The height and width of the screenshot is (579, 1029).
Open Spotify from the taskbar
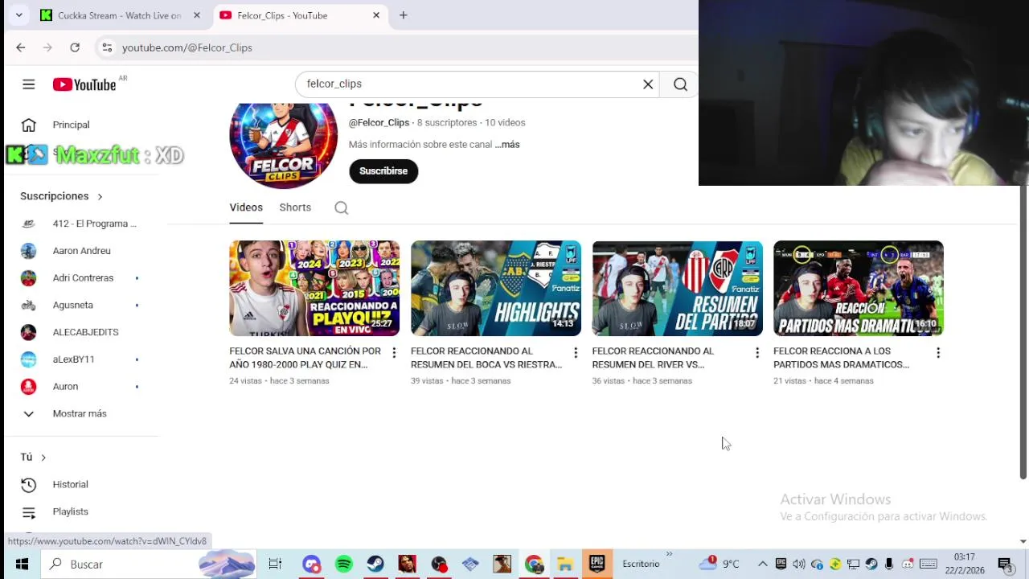coord(343,564)
